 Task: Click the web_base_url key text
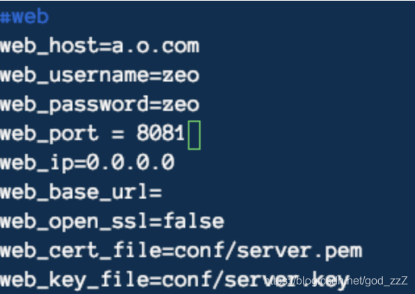(x=75, y=192)
